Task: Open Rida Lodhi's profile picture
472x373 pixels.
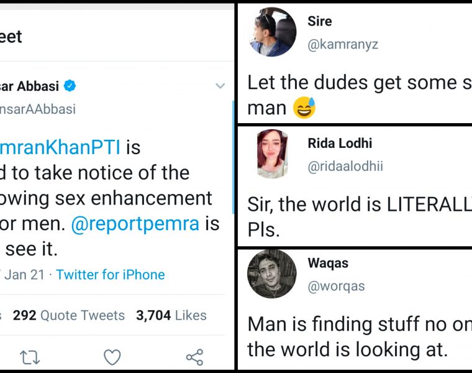Action: click(x=272, y=154)
